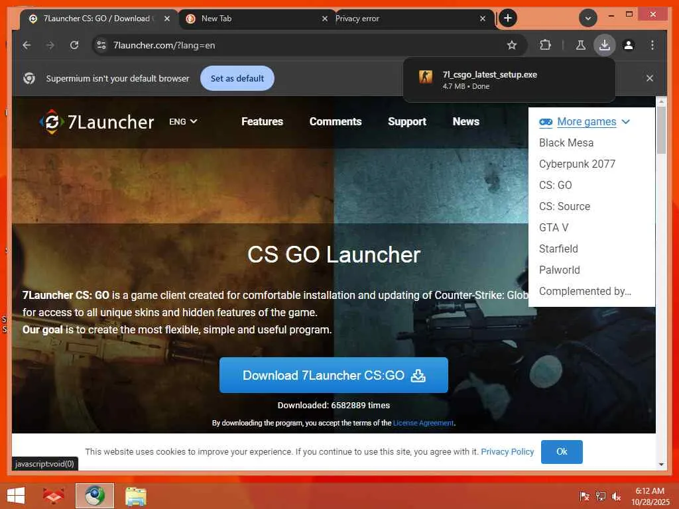
Task: Open the profile avatar menu
Action: point(629,45)
